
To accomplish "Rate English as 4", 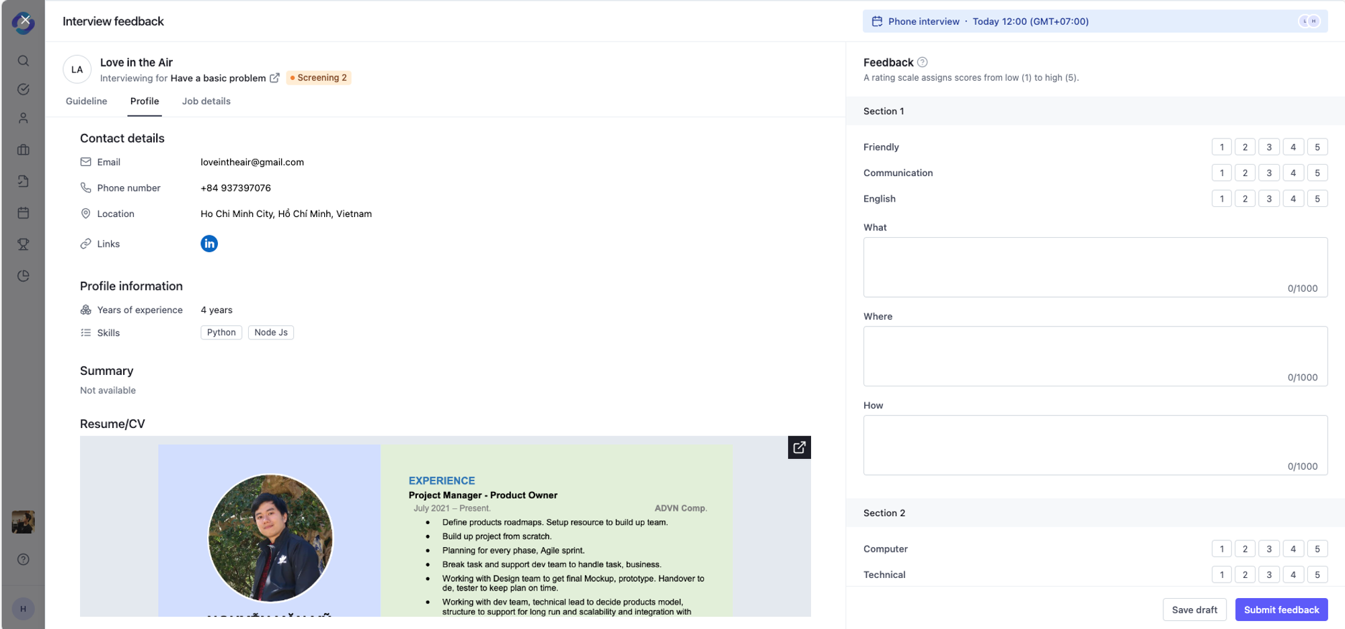I will (1293, 199).
